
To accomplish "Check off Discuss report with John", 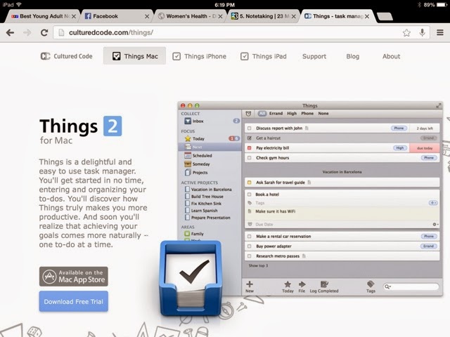I will [249, 128].
